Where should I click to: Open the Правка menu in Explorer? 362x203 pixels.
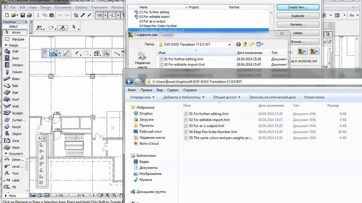(x=146, y=90)
